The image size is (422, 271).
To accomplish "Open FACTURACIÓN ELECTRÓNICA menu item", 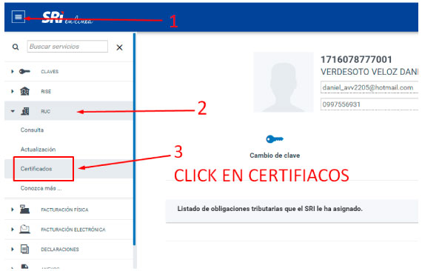I will point(73,230).
